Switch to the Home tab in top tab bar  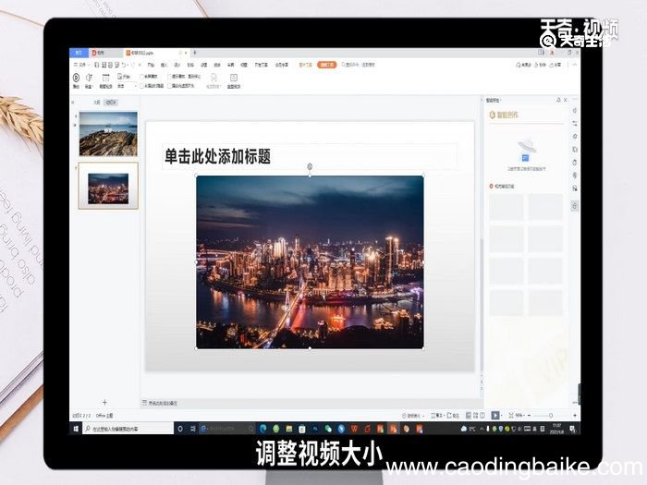point(79,53)
